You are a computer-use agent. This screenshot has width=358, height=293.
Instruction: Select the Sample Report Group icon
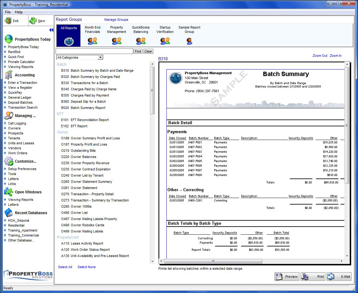coord(189,41)
